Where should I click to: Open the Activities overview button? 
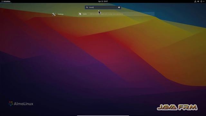point(6,1)
